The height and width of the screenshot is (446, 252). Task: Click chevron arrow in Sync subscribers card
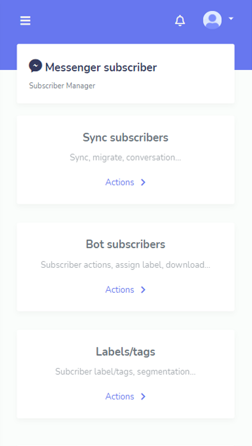pyautogui.click(x=143, y=182)
